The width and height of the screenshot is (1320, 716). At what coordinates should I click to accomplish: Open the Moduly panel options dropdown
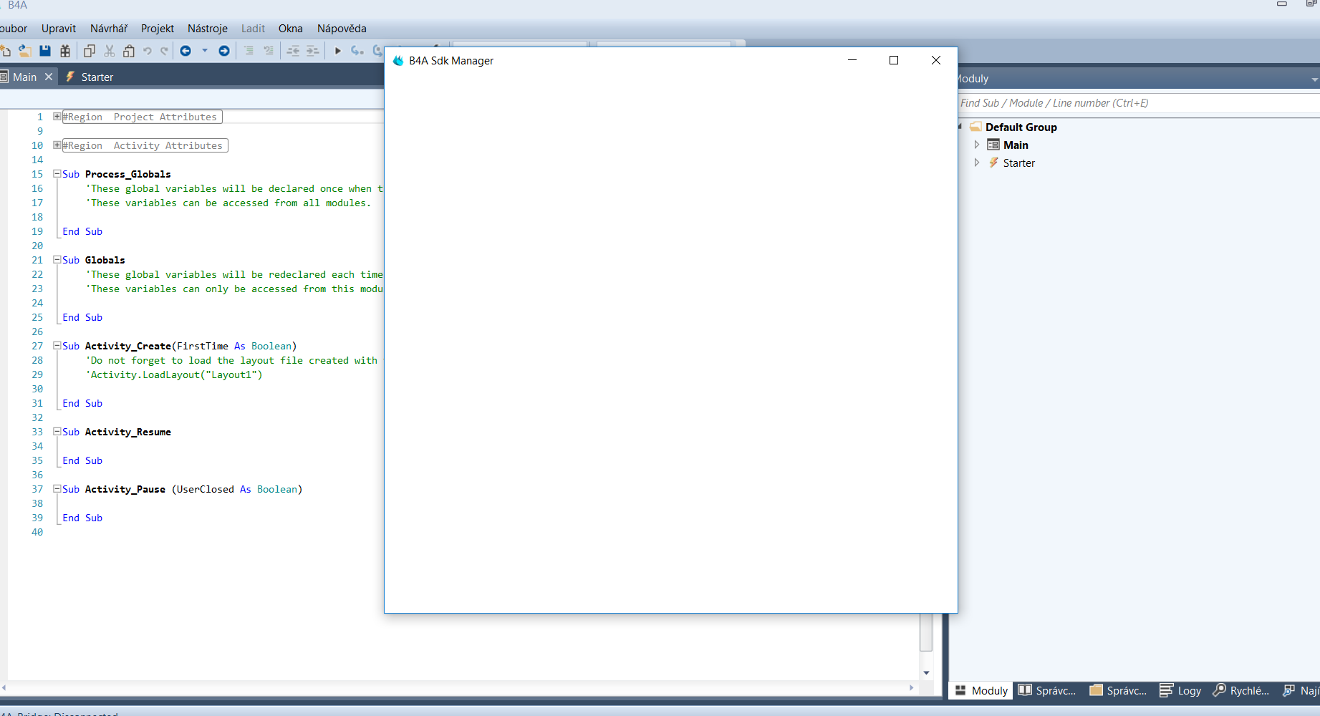coord(1315,79)
